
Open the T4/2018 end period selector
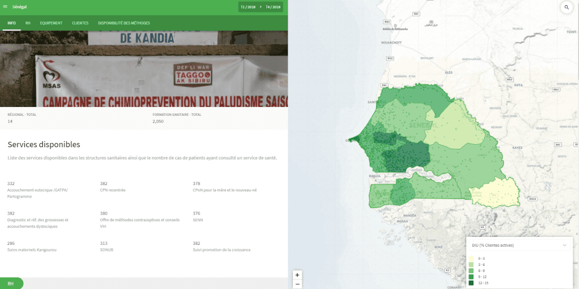click(273, 7)
